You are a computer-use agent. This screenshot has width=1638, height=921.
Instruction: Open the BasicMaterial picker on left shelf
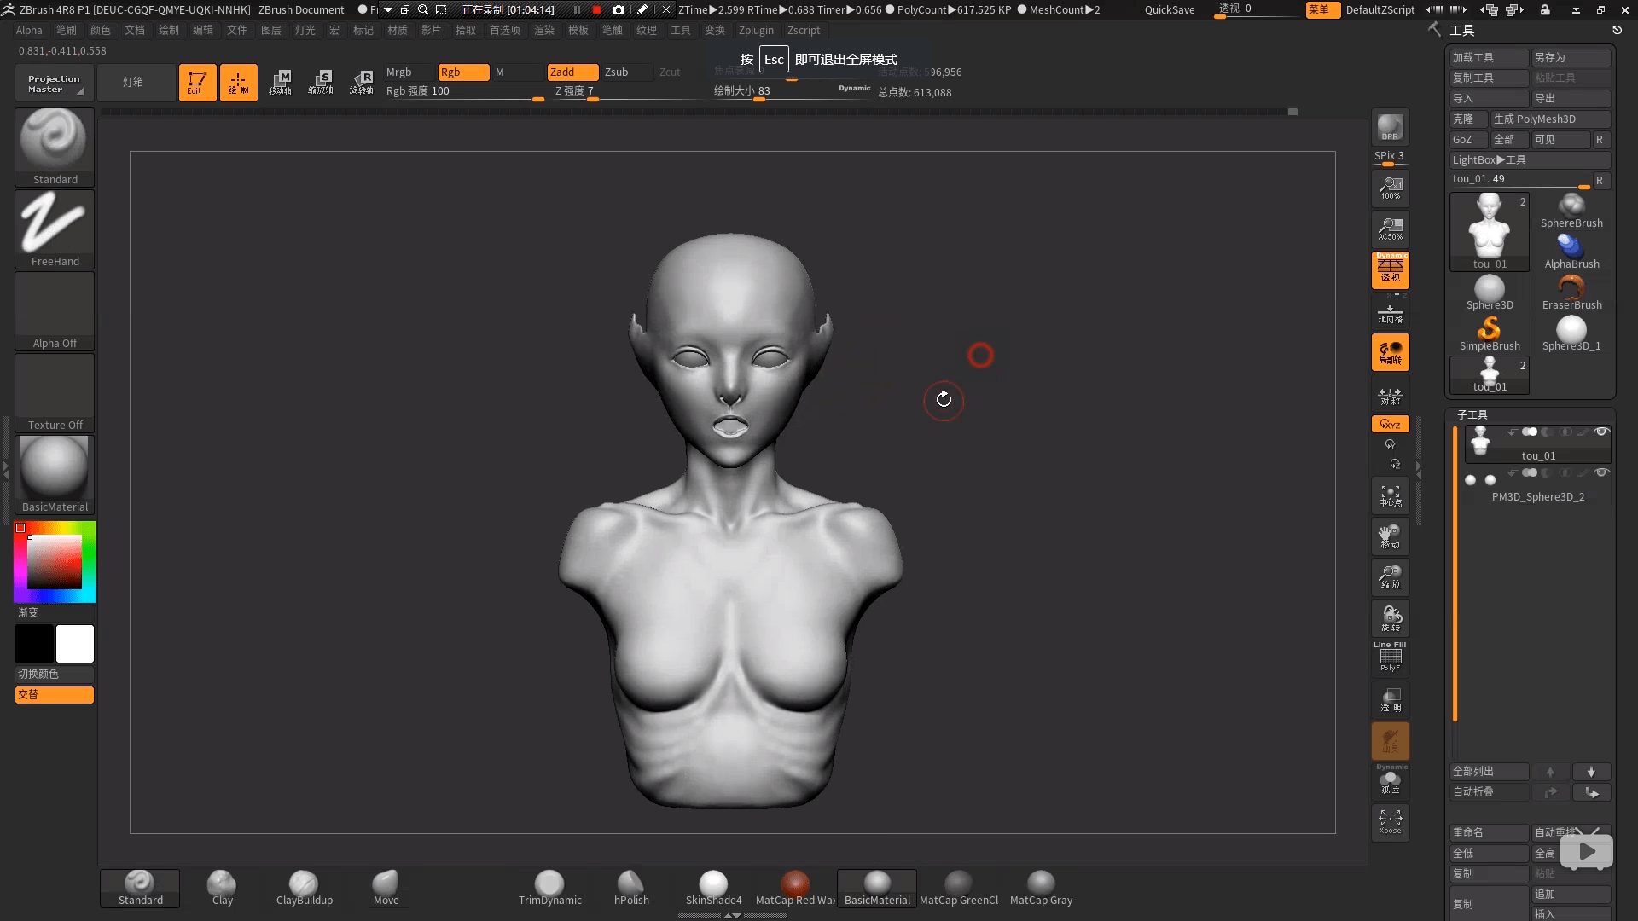[x=55, y=474]
